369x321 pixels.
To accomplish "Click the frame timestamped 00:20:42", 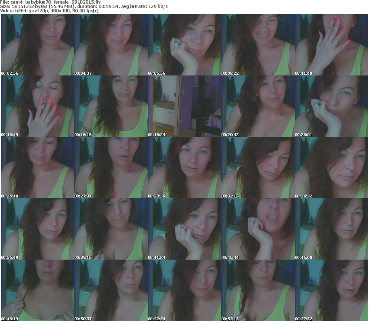I will coord(258,106).
